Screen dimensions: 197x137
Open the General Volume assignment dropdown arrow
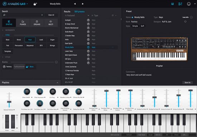click(14, 110)
